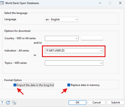
Task: Expand the Country - WDI or All series dropdown
Action: pos(62,38)
